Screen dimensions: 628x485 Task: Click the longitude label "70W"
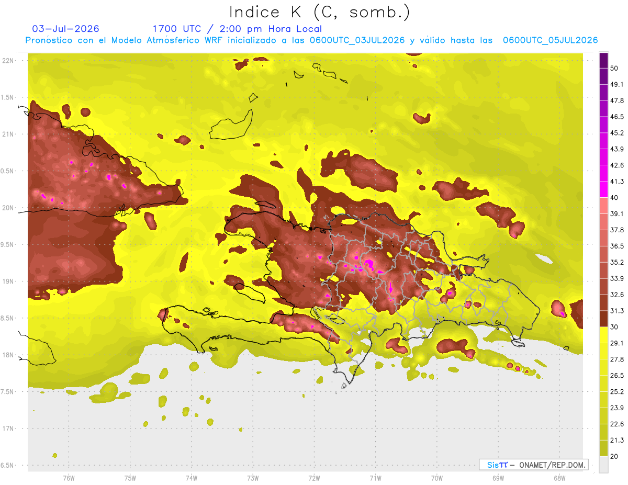pyautogui.click(x=436, y=478)
